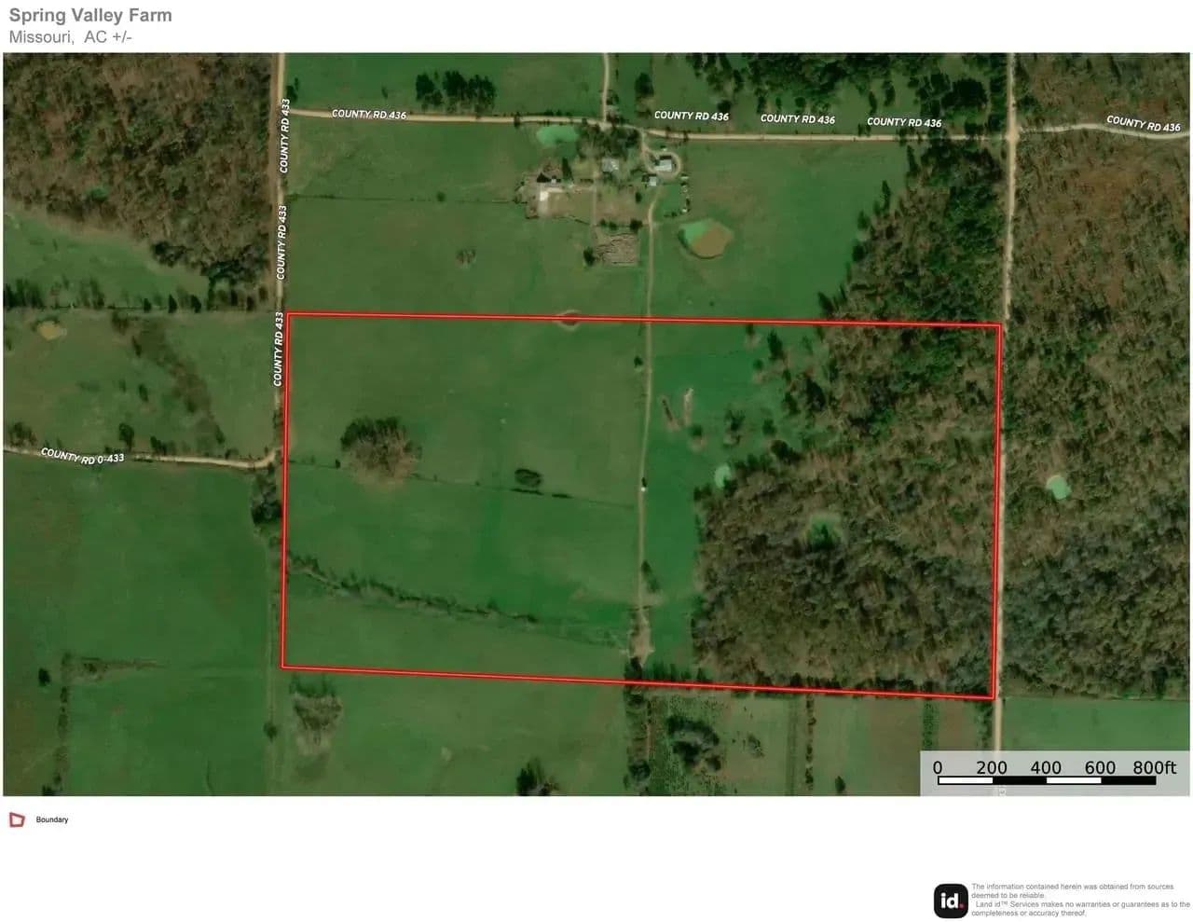Click the Land id logo
The image size is (1193, 922).
(x=951, y=901)
